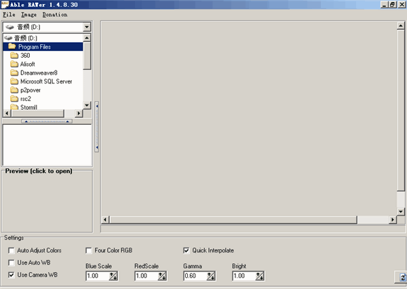Restore down the Able RAWer window
Image resolution: width=407 pixels, height=289 pixels.
click(393, 5)
